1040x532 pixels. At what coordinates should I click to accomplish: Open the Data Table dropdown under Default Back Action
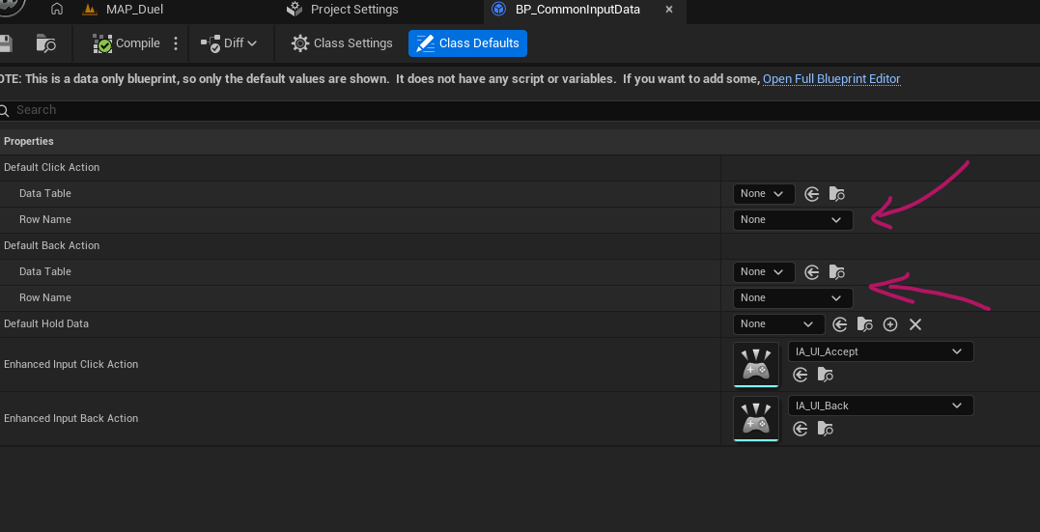tap(764, 272)
